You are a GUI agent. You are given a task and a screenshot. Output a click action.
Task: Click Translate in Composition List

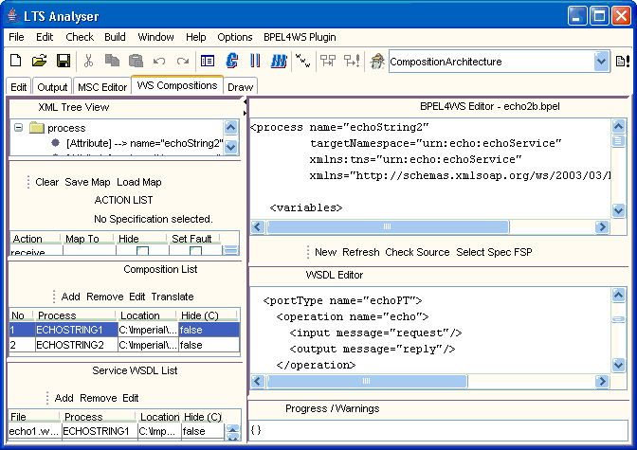click(173, 297)
